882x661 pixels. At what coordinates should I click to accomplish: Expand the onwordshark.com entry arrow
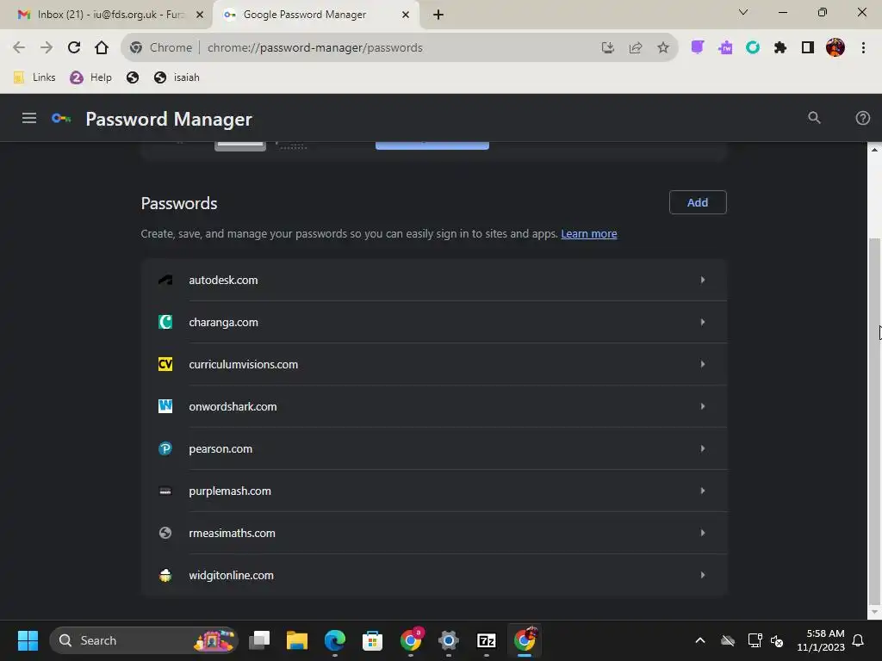[703, 406]
